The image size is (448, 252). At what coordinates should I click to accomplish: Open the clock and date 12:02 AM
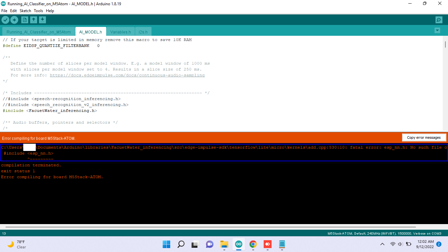tap(425, 244)
